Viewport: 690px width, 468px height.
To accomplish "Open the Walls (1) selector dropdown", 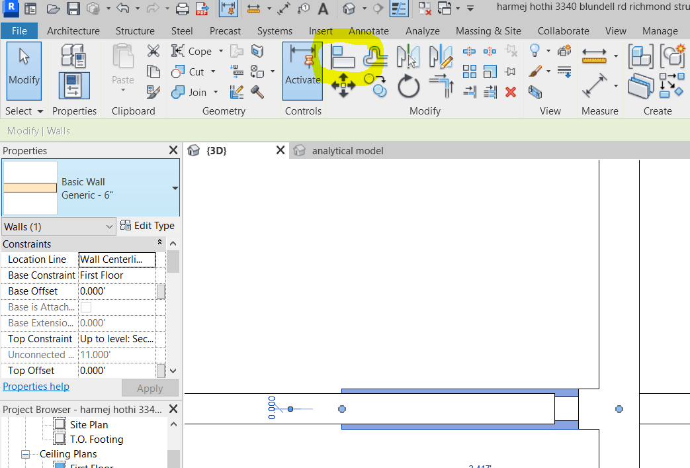I will tap(58, 226).
